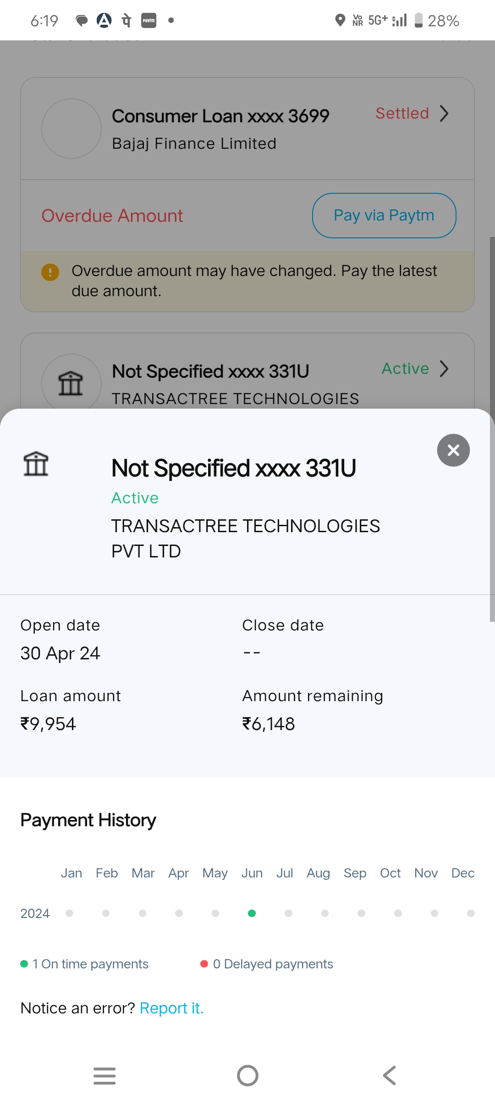Select the December 2024 payment dot
Screen dimensions: 495x1102
click(471, 913)
